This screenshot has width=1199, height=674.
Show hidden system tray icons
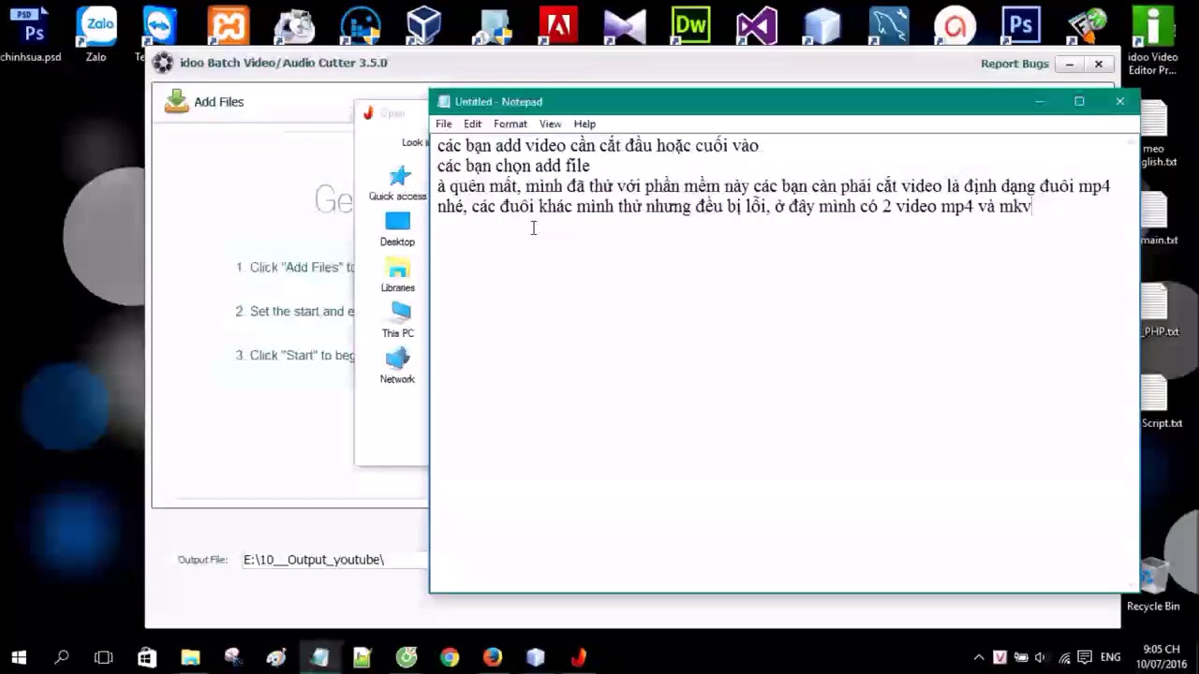click(979, 657)
